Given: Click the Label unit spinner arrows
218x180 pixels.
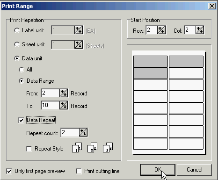Looking at the screenshot, I should pyautogui.click(x=79, y=30).
